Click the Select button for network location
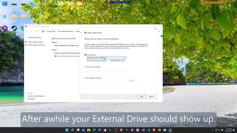 [x=132, y=81]
